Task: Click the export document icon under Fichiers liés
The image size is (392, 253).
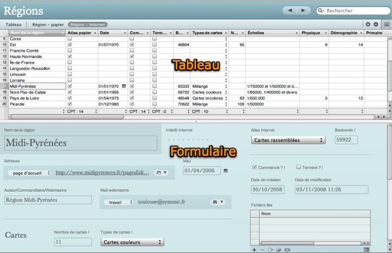Action: [x=270, y=250]
